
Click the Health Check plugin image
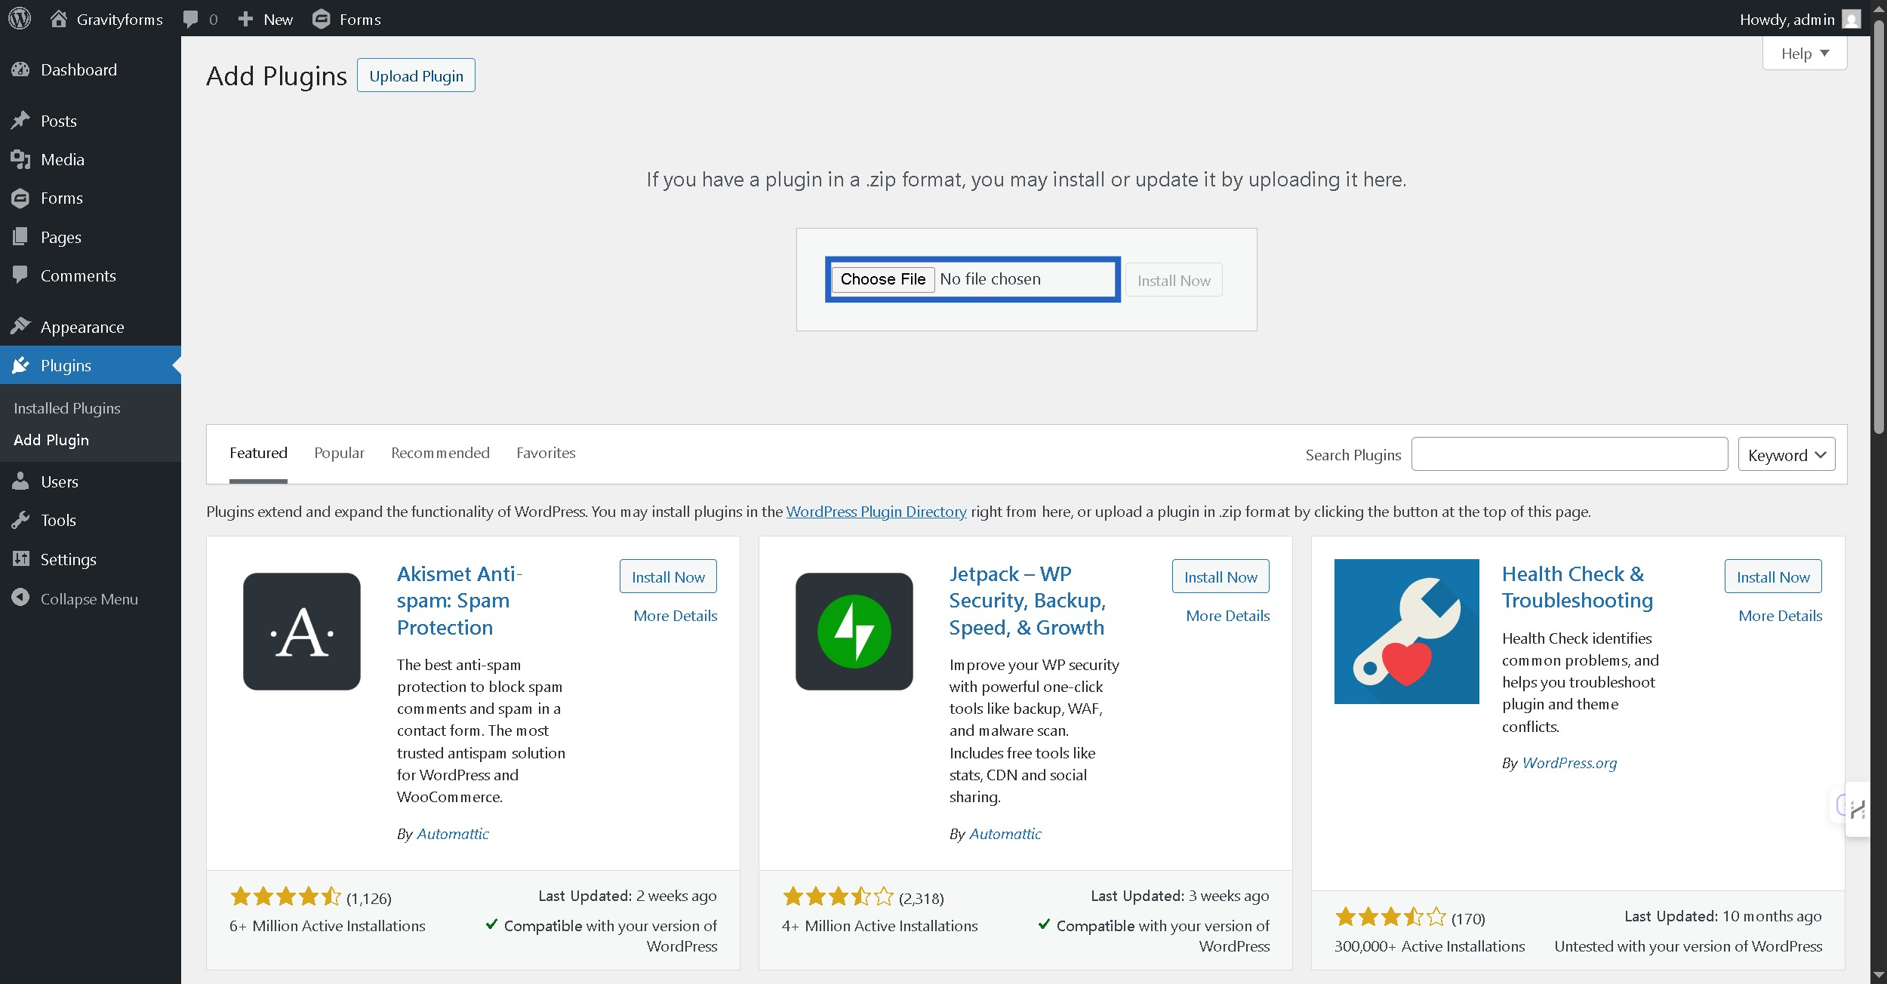coord(1407,632)
